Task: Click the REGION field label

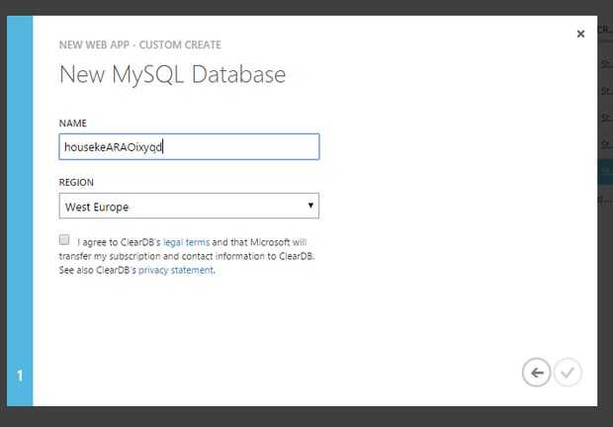Action: click(76, 183)
